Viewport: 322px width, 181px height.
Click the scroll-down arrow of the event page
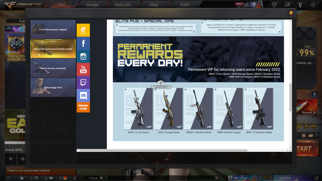tap(291, 147)
